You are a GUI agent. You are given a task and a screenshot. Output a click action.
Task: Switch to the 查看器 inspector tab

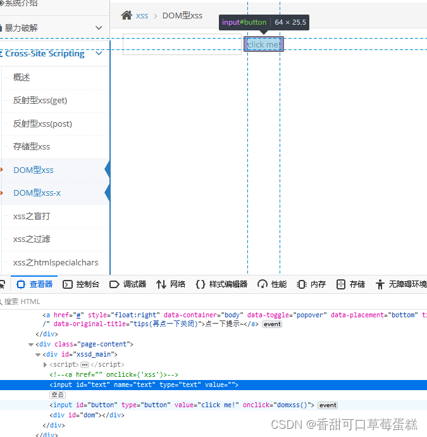(x=35, y=284)
